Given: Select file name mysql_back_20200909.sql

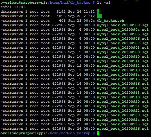Looking at the screenshot, I should click(x=123, y=52).
